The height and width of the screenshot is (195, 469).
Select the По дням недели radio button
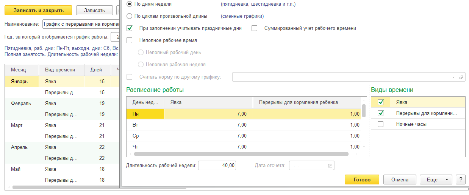click(130, 4)
